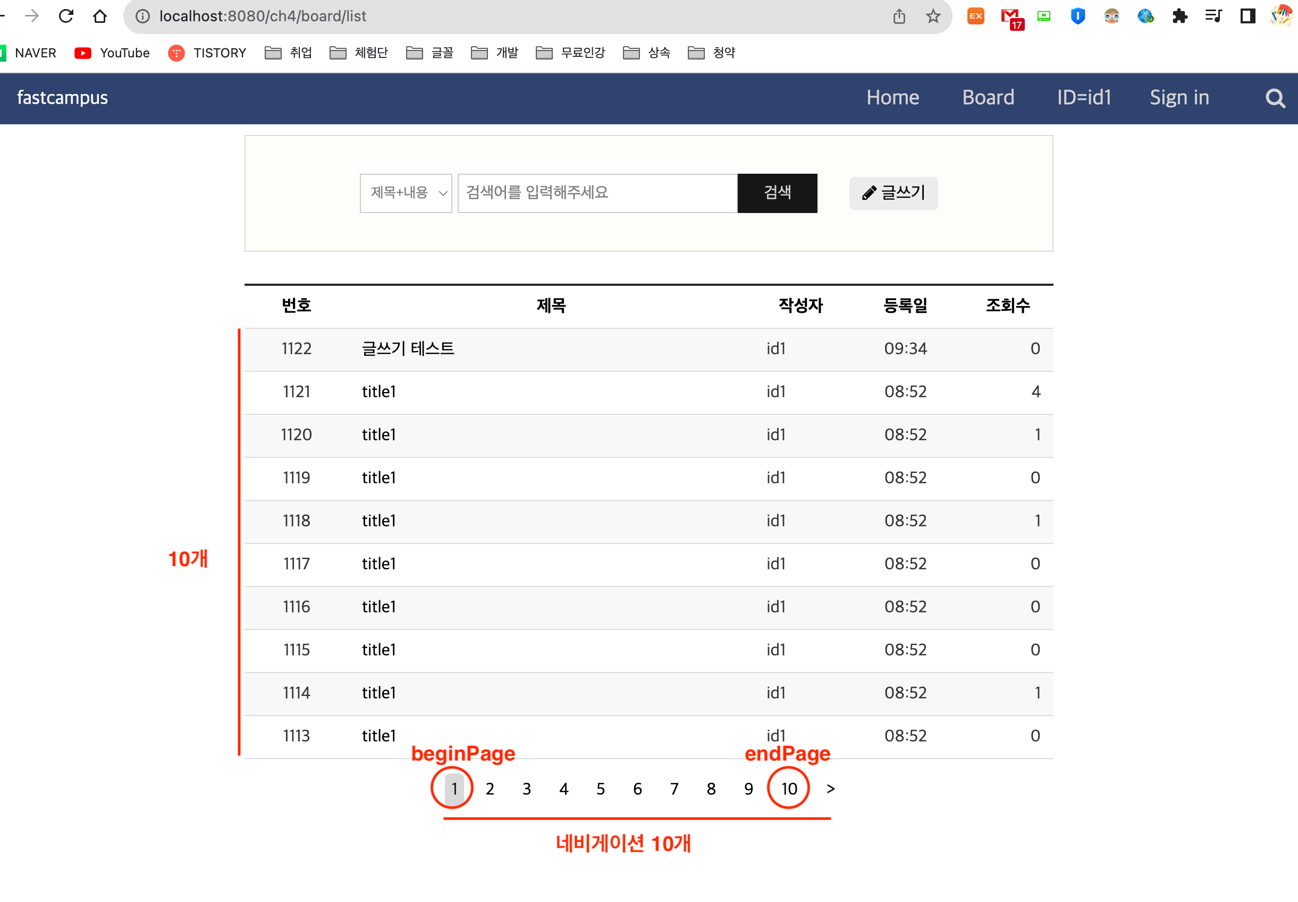Bookmark page with star icon

933,16
